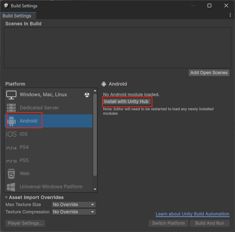
Task: Select the PS4 platform label
Action: coord(24,147)
